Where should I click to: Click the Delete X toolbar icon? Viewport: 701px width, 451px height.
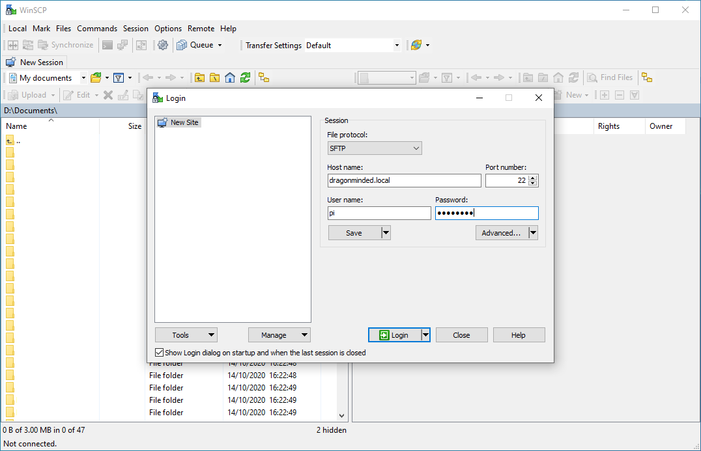(108, 95)
